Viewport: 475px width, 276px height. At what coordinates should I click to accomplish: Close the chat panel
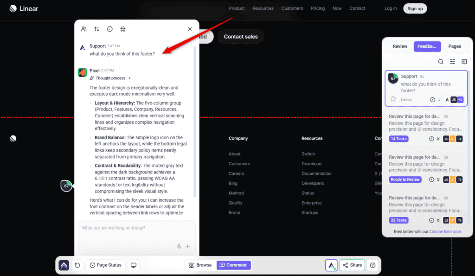pos(190,29)
